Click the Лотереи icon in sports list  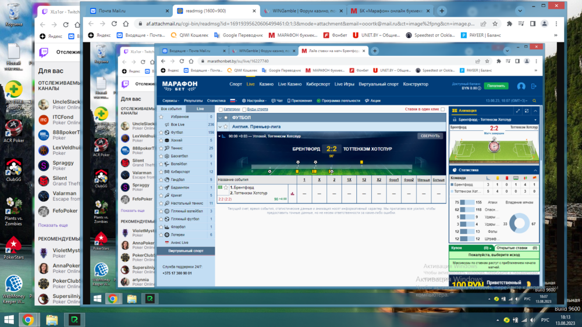[166, 235]
